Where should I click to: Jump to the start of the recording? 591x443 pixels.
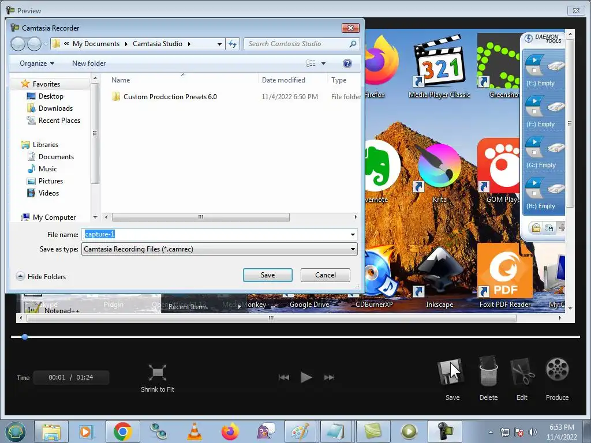tap(284, 377)
